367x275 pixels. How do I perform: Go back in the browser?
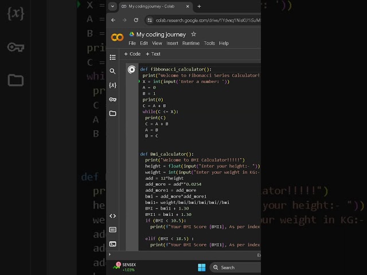tap(114, 20)
